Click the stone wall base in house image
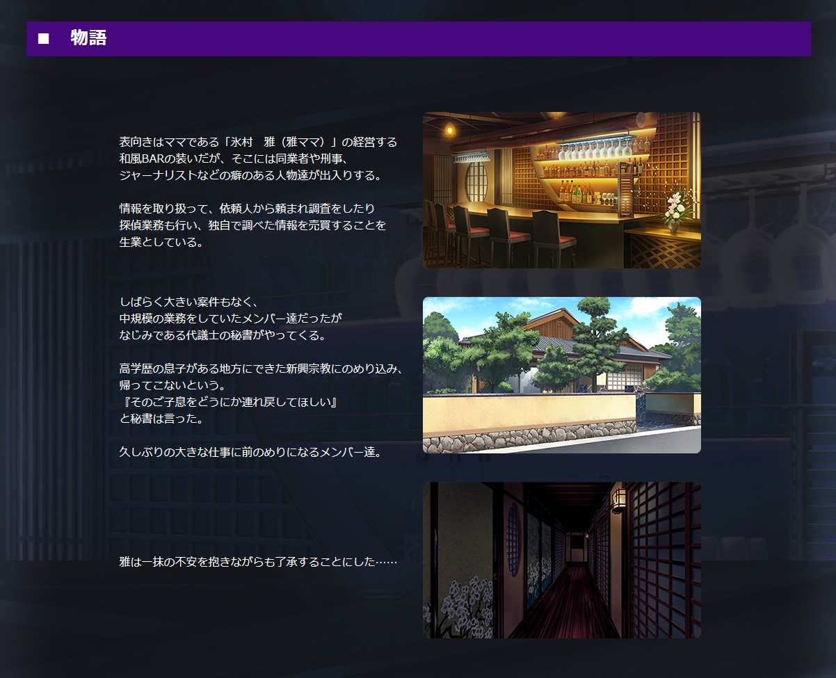The image size is (836, 678). pyautogui.click(x=529, y=440)
